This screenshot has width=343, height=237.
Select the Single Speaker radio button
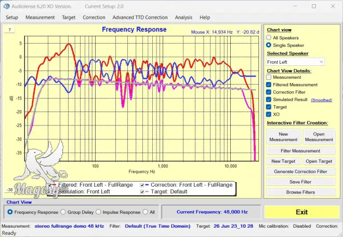point(269,45)
